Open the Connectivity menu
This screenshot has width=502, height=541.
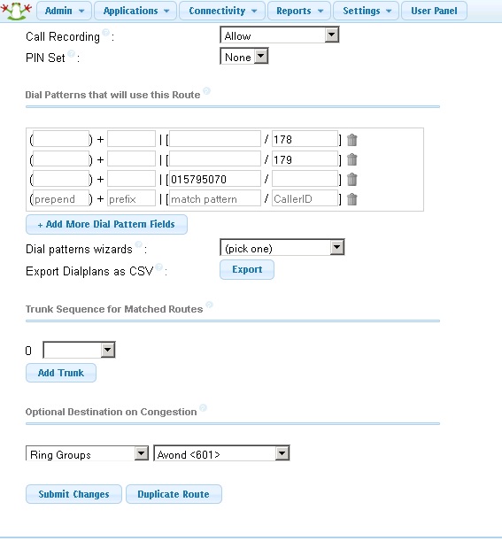[222, 11]
